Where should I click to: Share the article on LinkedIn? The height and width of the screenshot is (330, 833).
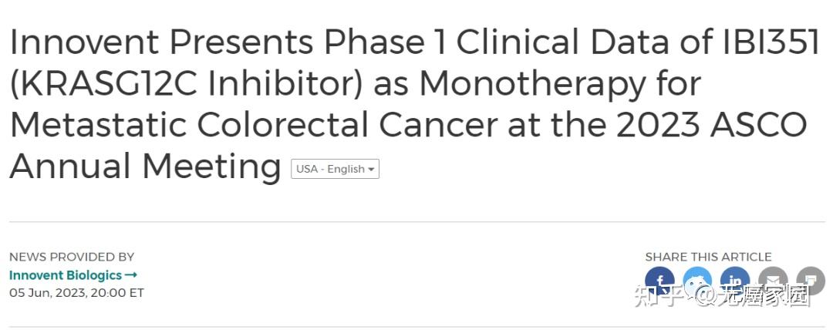(x=735, y=281)
